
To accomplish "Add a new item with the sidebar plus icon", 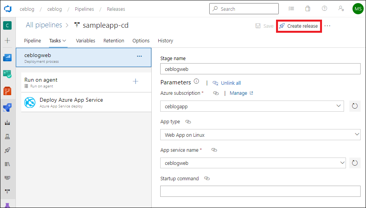I will click(7, 40).
